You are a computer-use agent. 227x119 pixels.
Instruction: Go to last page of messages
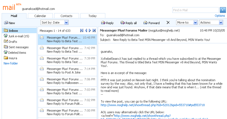[94, 30]
